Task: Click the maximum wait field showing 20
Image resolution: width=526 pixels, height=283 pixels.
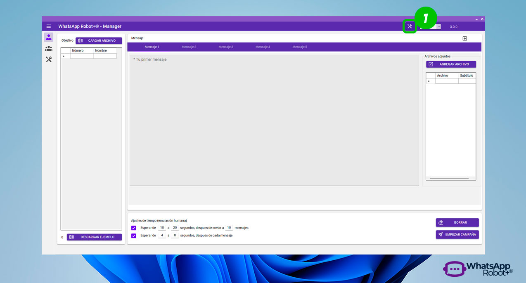Action: coord(175,228)
